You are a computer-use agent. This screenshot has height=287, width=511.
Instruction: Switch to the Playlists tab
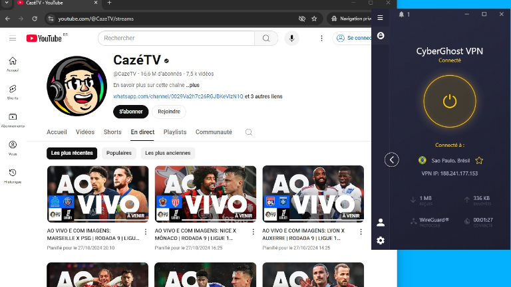175,132
